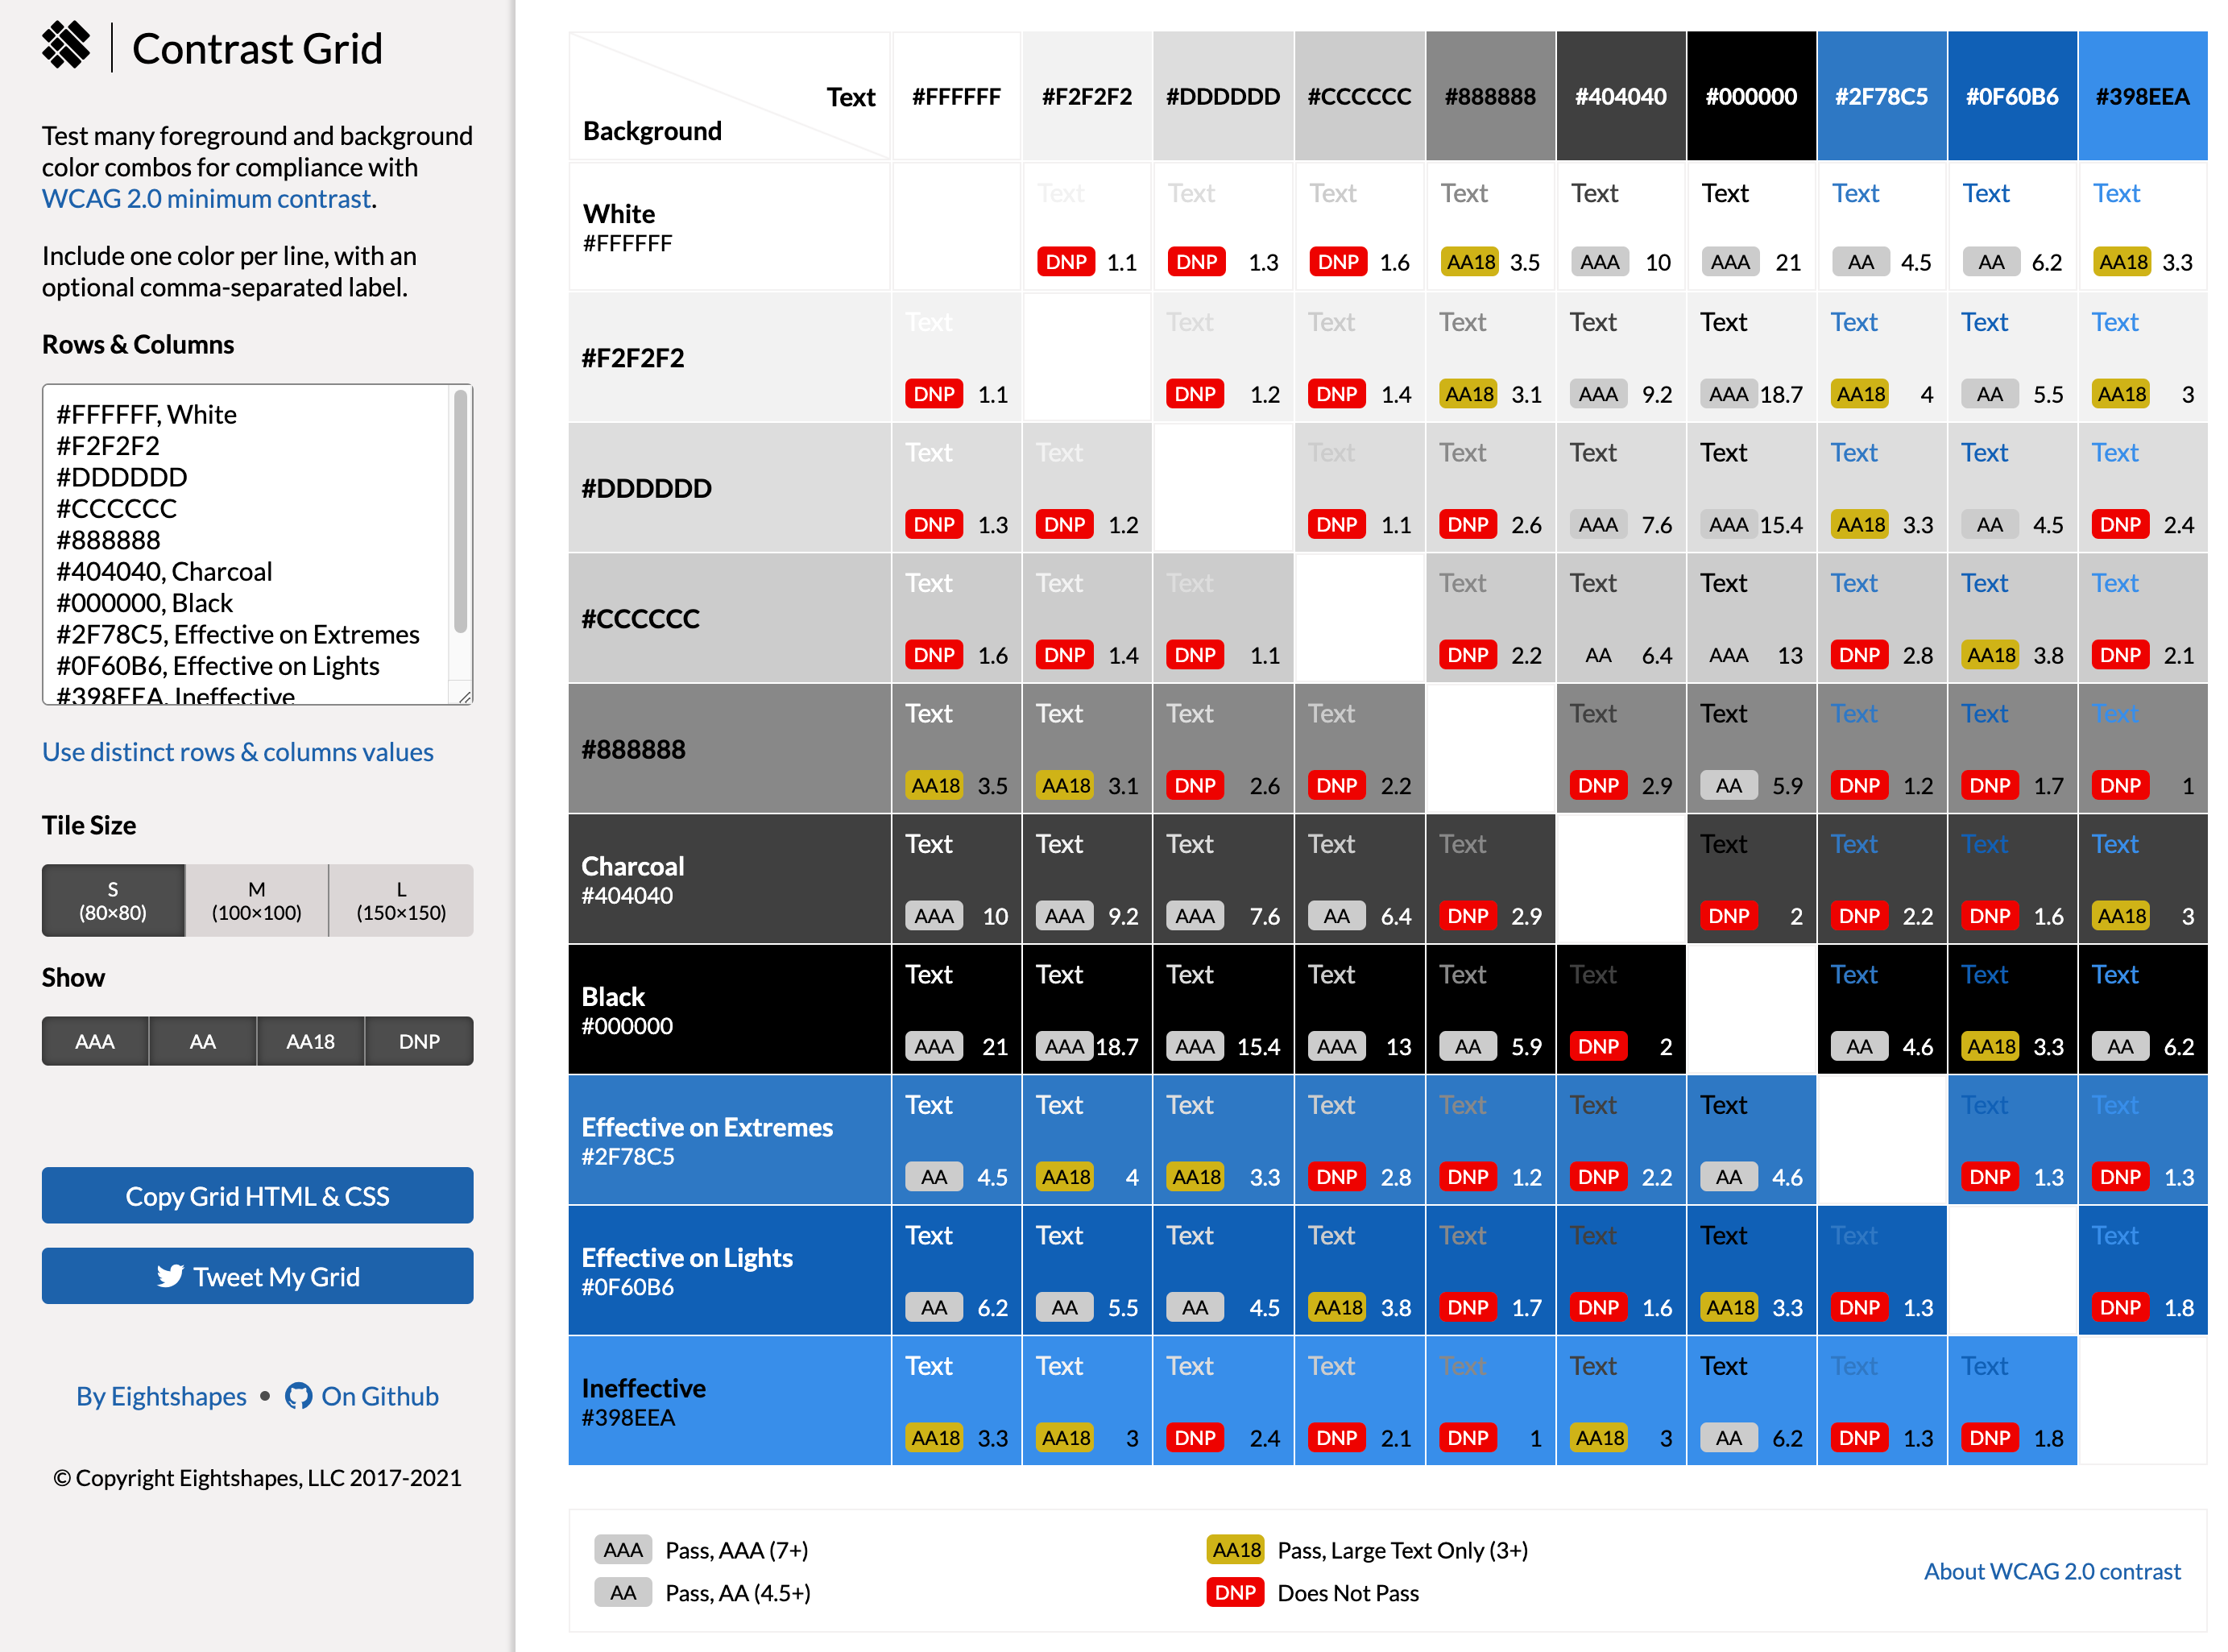Click the Charcoal row AAA 10 cell

pos(956,879)
